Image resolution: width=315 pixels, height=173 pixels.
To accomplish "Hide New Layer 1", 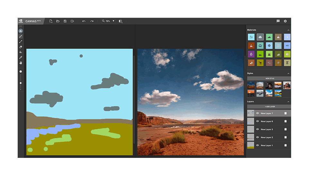I will 257,145.
